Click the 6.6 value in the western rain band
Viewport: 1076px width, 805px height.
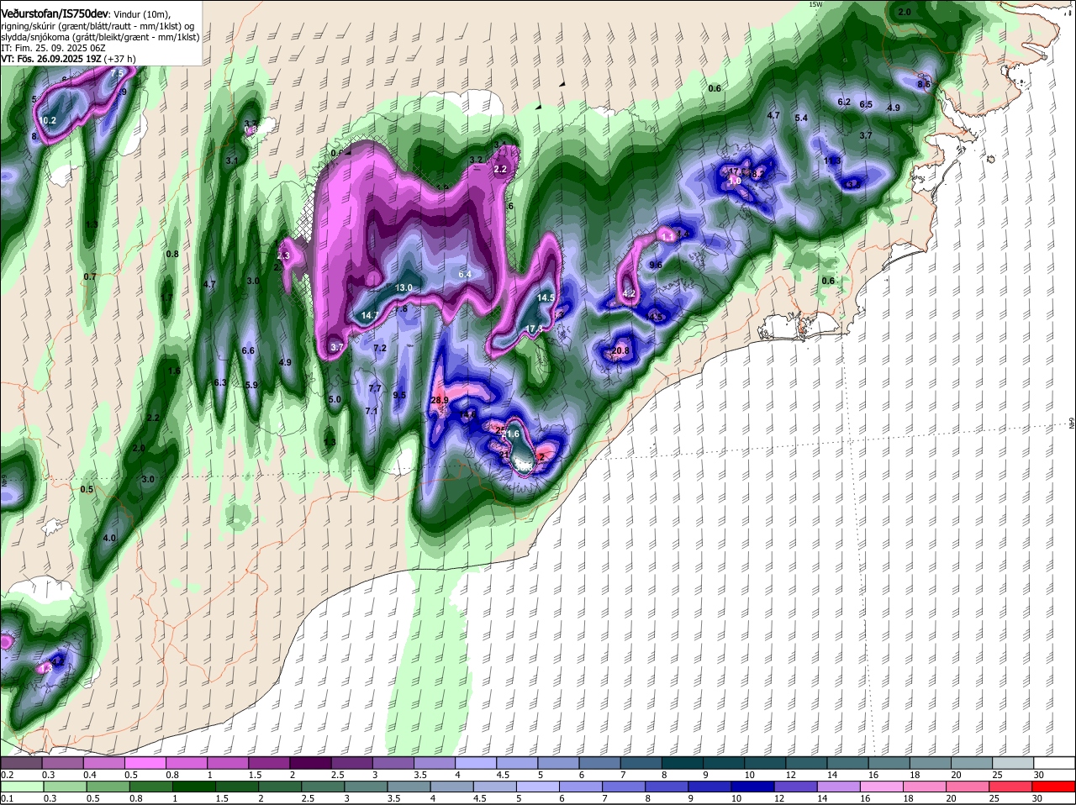coord(248,350)
